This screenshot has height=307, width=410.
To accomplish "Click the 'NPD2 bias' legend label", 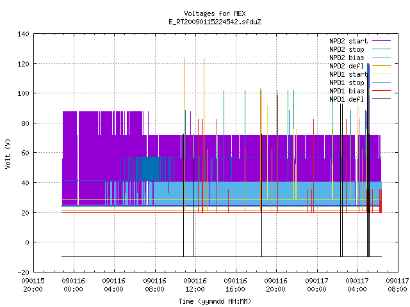I will tap(347, 58).
